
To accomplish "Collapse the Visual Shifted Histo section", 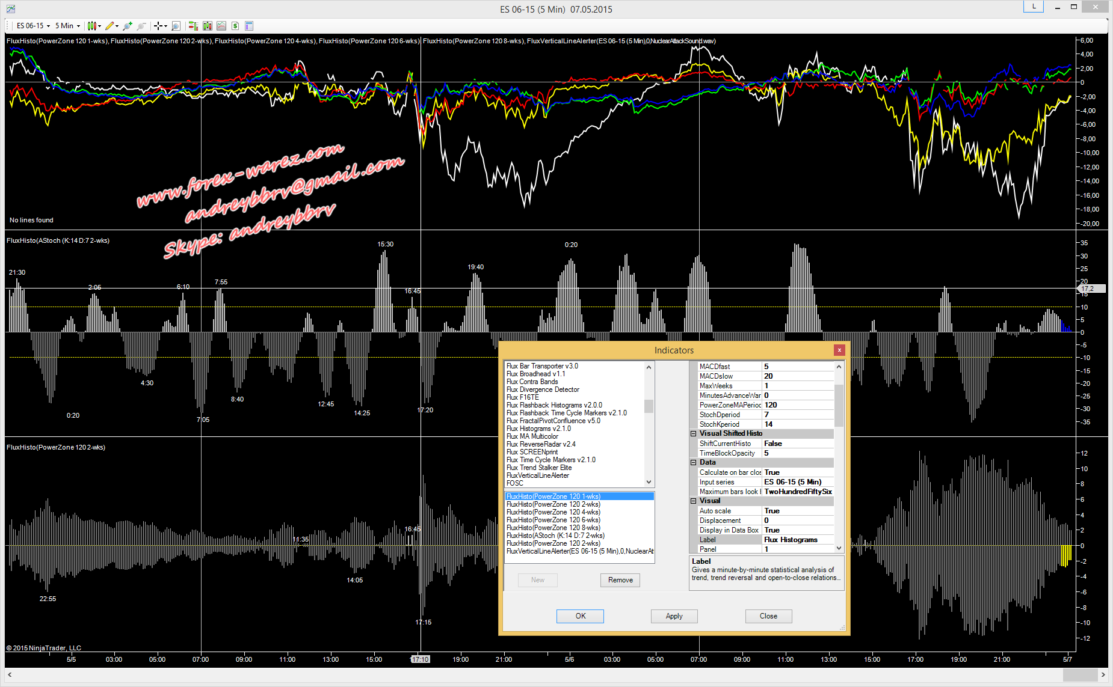I will coord(693,433).
